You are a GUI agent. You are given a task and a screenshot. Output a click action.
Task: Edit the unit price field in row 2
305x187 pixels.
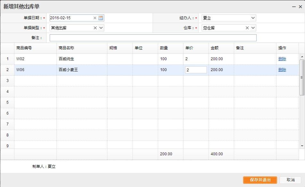(x=196, y=70)
